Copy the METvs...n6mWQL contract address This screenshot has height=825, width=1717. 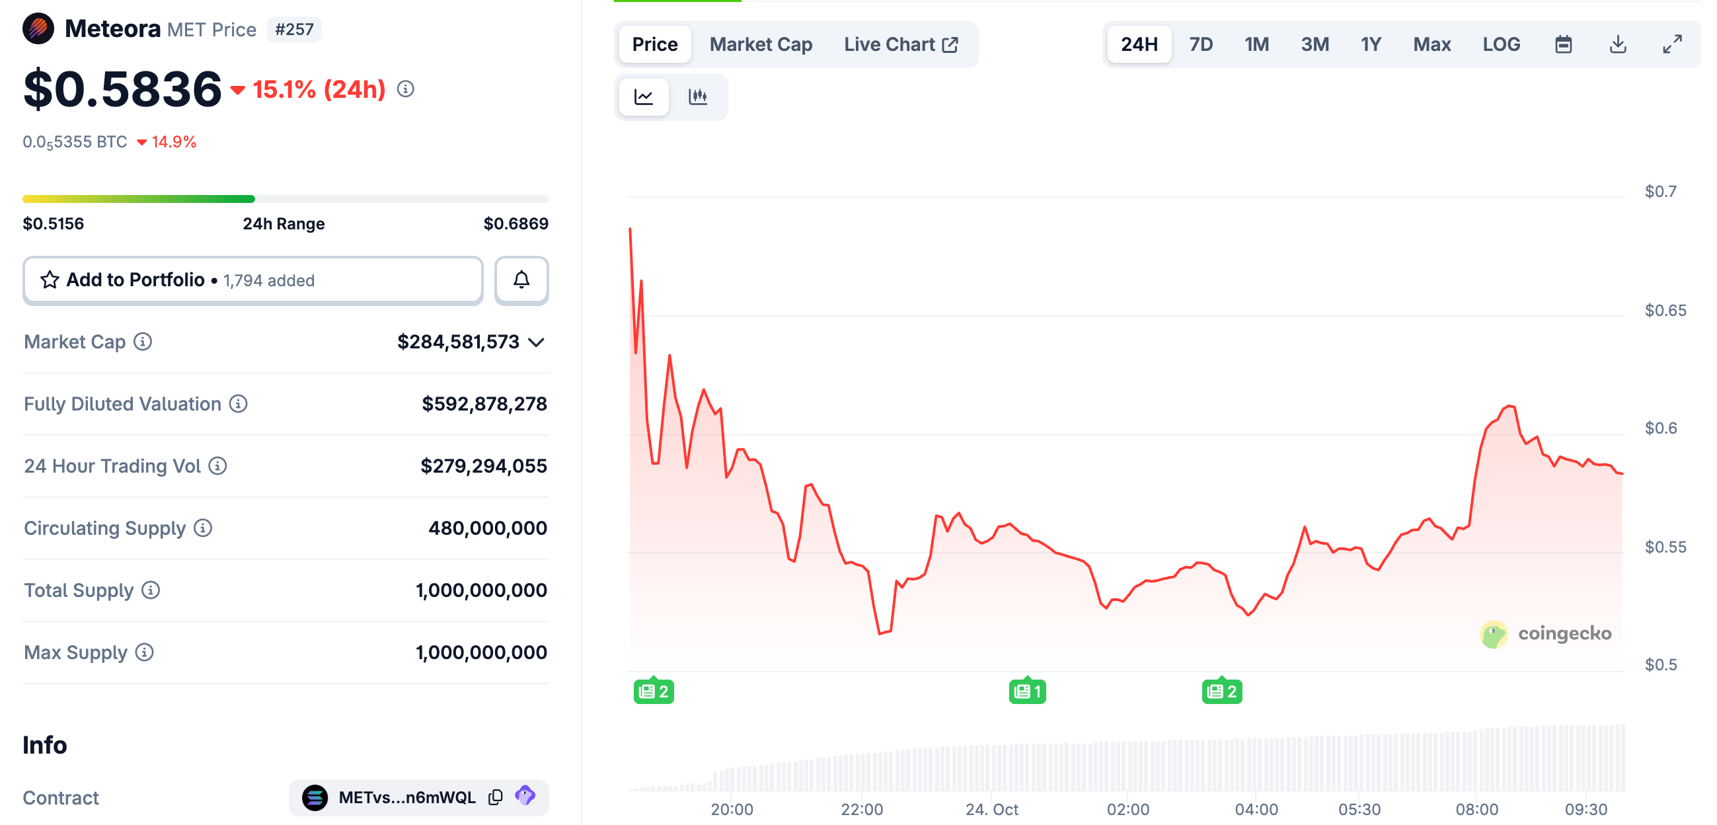(x=495, y=797)
